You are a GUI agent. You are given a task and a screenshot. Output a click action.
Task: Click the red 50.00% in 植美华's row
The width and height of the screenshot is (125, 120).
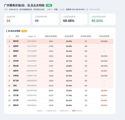pos(104,71)
